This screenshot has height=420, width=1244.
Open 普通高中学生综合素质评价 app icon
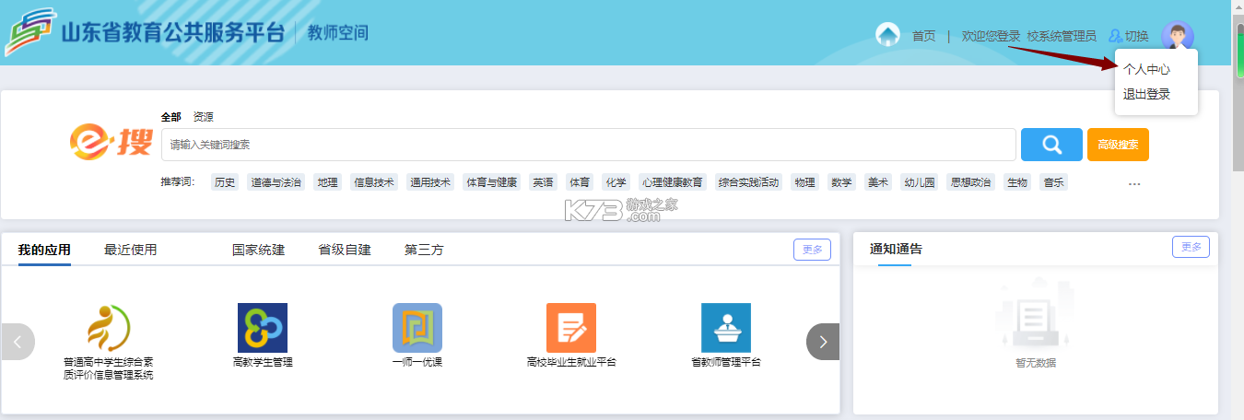(x=109, y=328)
